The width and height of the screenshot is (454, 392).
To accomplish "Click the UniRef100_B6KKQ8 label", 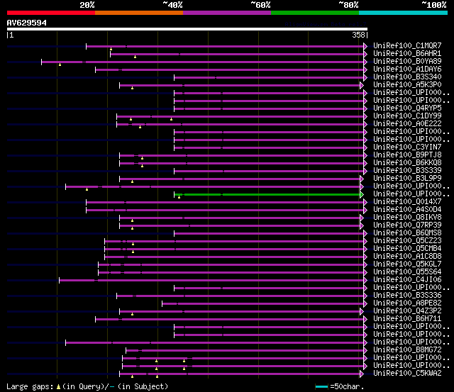I will tap(407, 162).
